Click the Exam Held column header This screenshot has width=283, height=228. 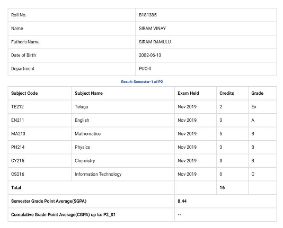click(x=188, y=93)
